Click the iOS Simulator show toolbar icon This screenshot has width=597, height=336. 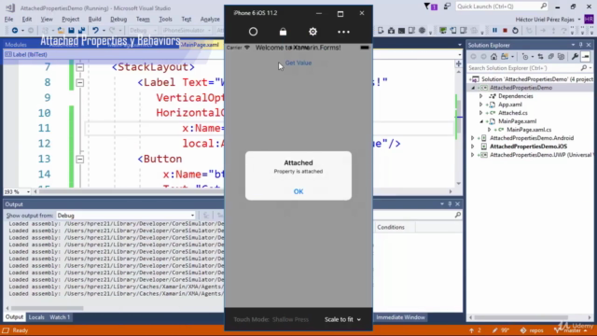pyautogui.click(x=453, y=31)
